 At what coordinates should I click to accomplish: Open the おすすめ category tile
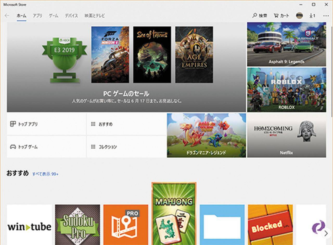(126, 124)
